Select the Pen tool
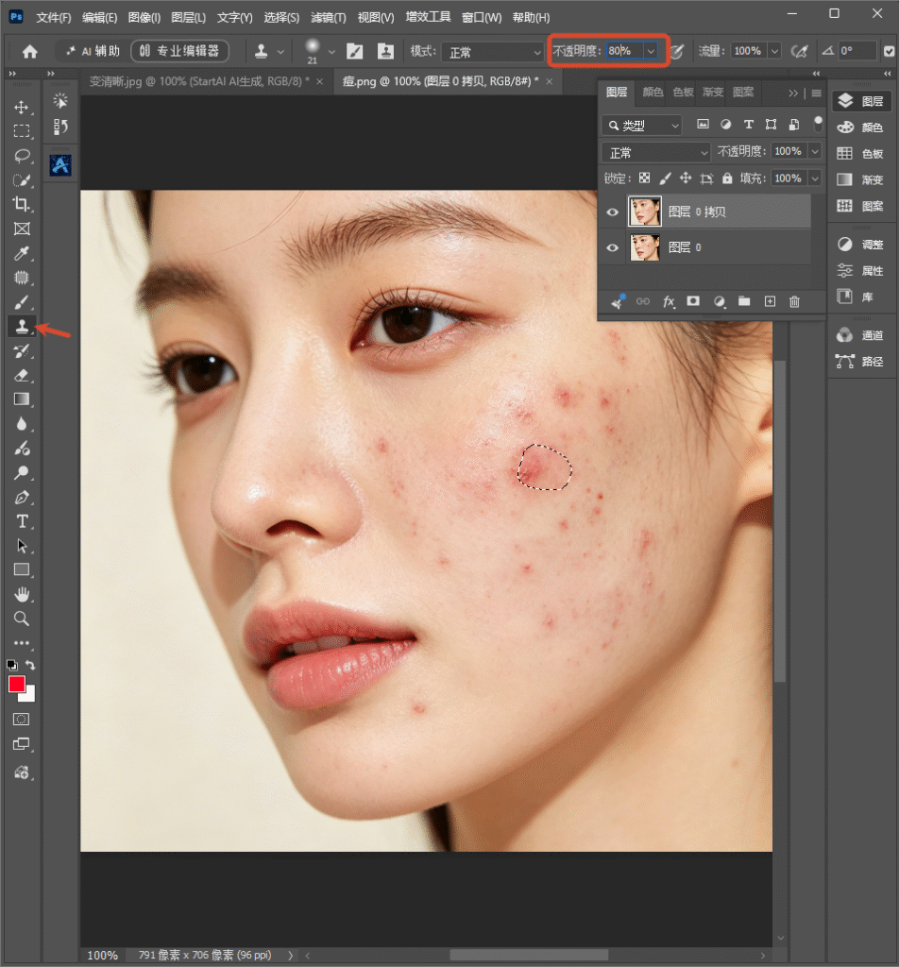This screenshot has height=967, width=899. (22, 497)
